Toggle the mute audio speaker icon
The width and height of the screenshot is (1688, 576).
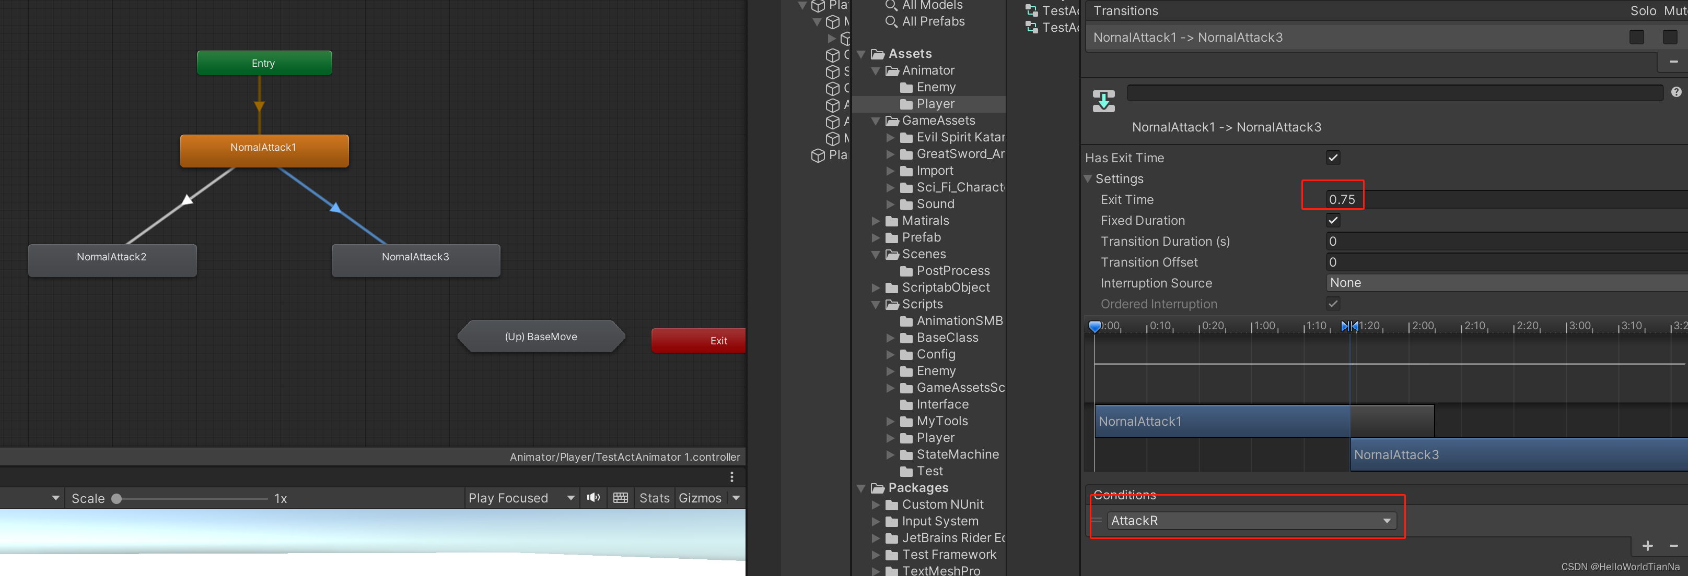(x=593, y=498)
